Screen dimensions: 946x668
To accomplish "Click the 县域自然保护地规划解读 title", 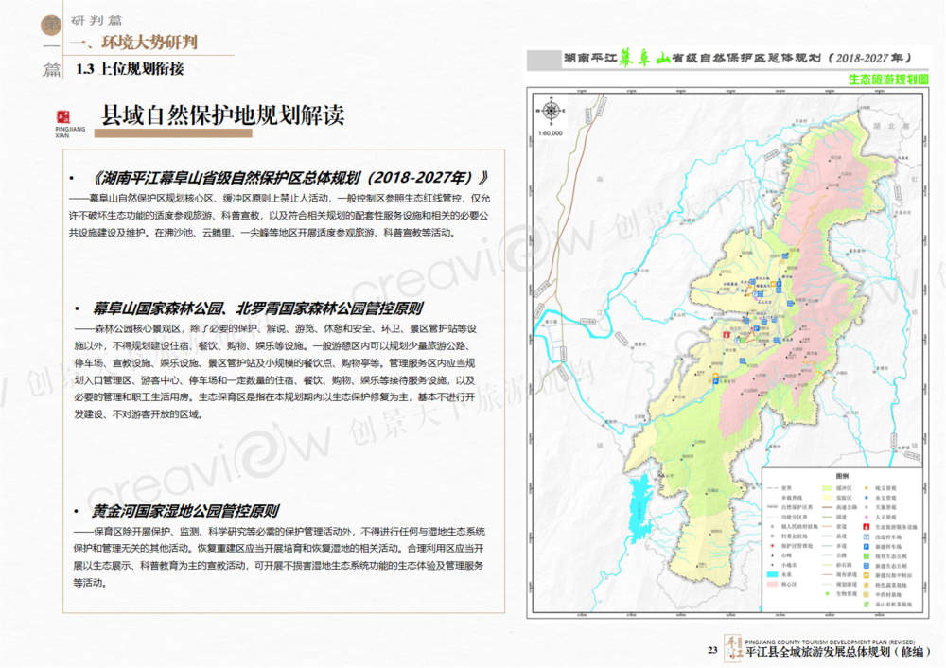I will coord(222,115).
